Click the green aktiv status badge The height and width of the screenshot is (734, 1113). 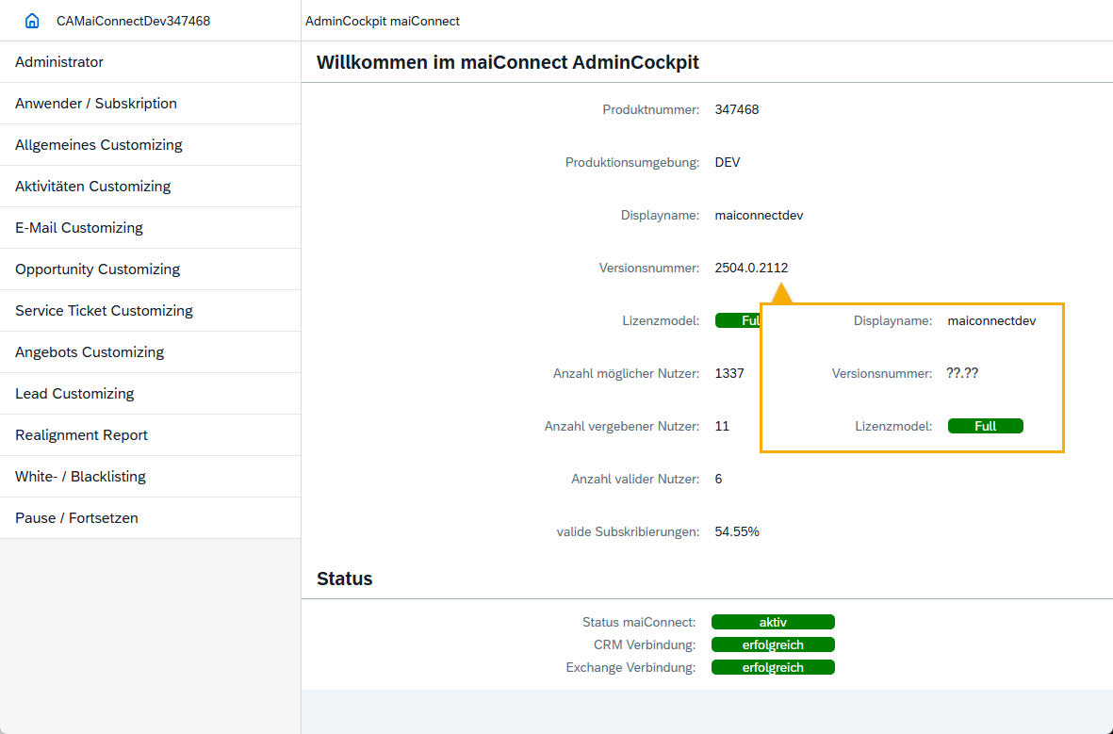tap(773, 622)
